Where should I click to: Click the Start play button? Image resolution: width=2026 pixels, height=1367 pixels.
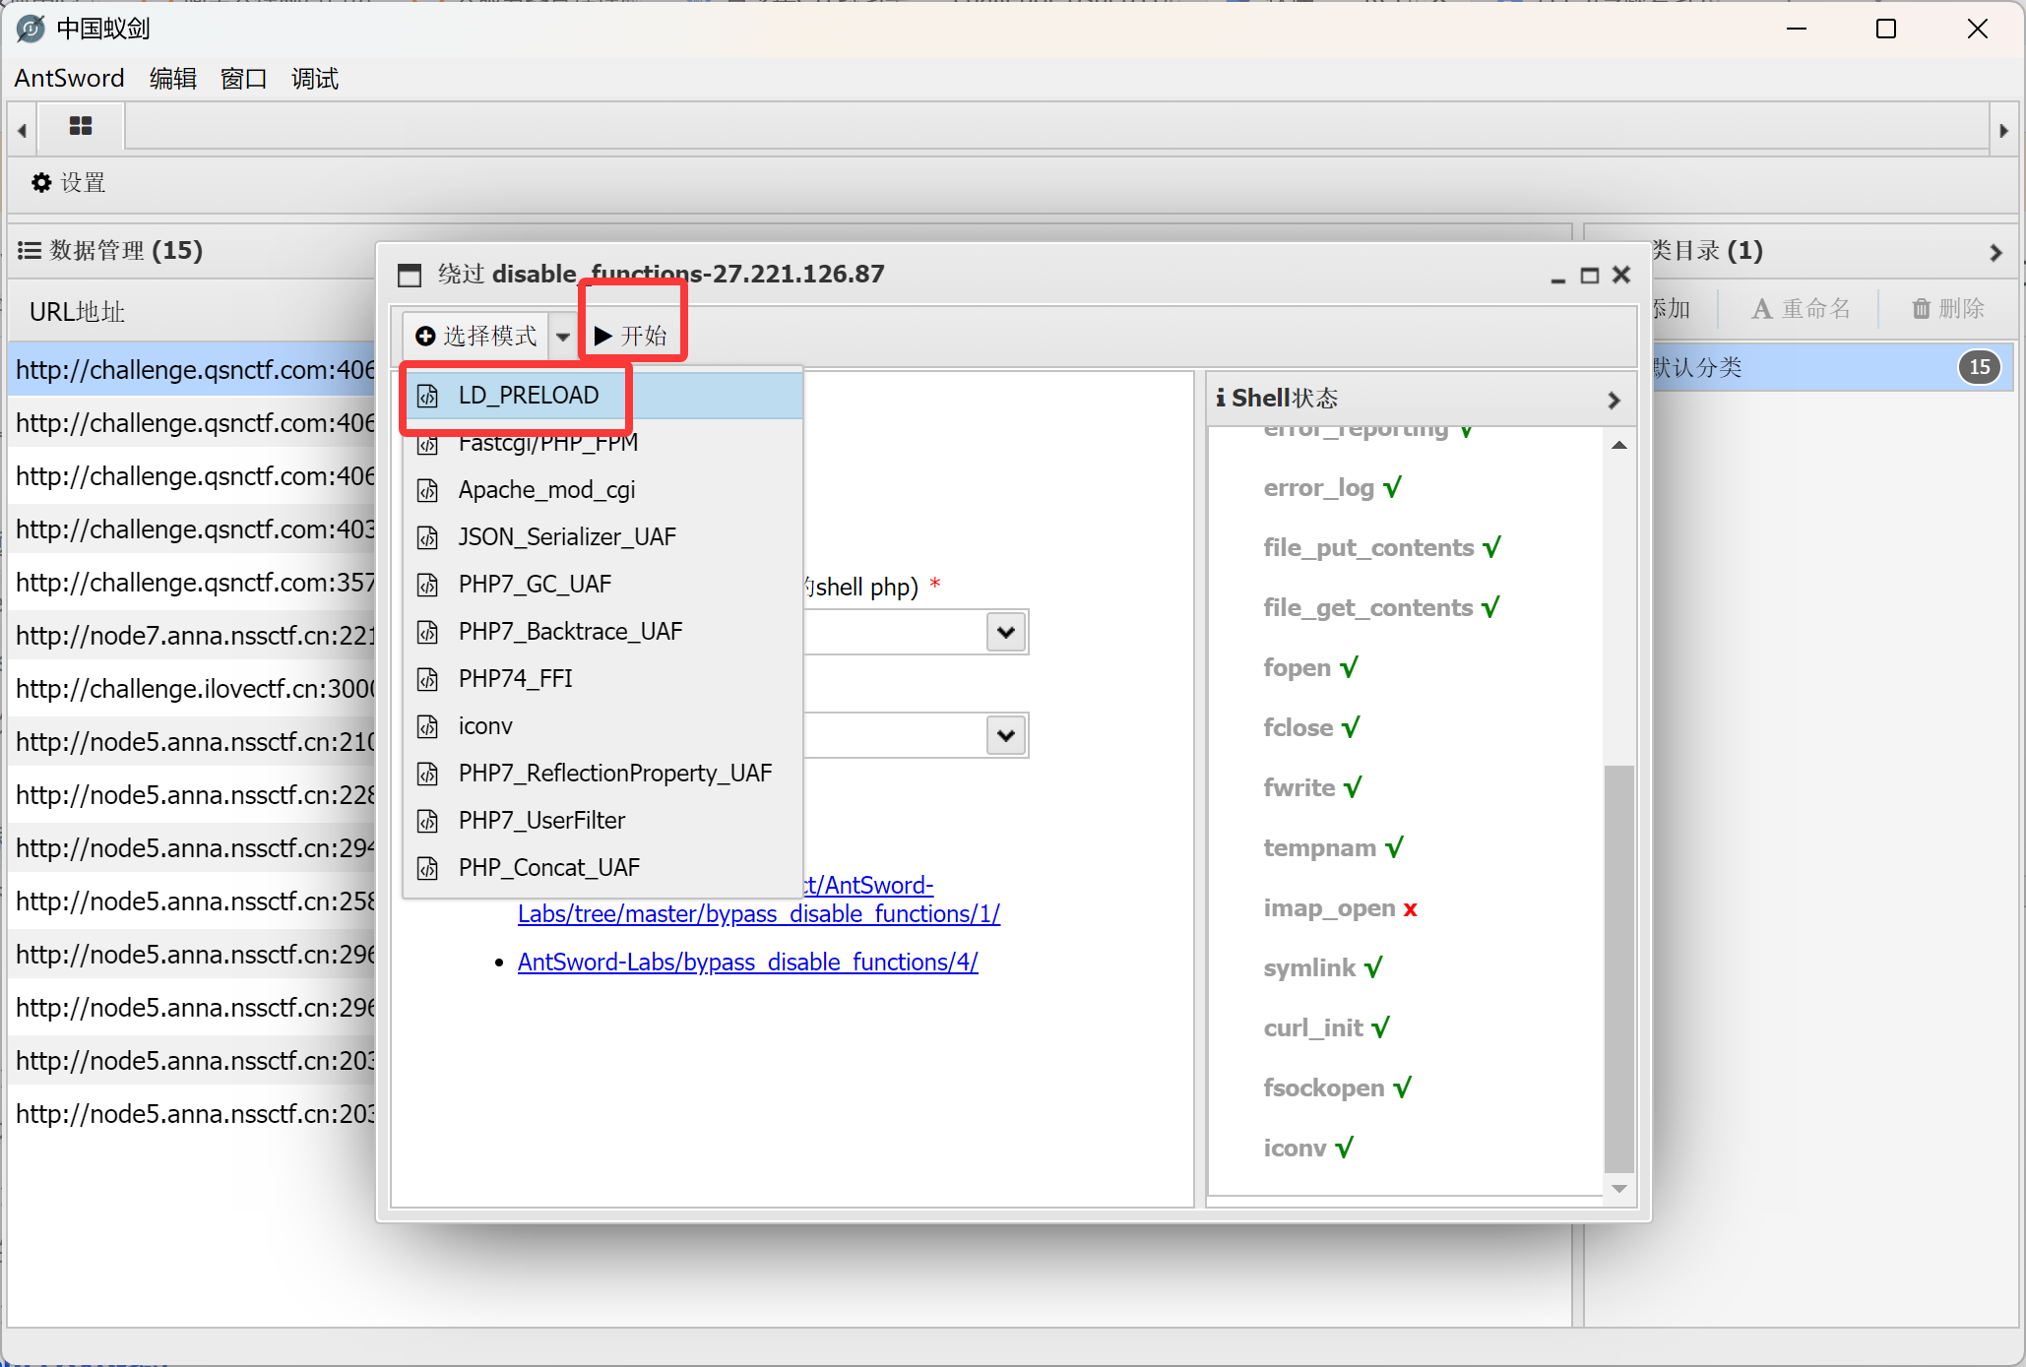pos(631,336)
